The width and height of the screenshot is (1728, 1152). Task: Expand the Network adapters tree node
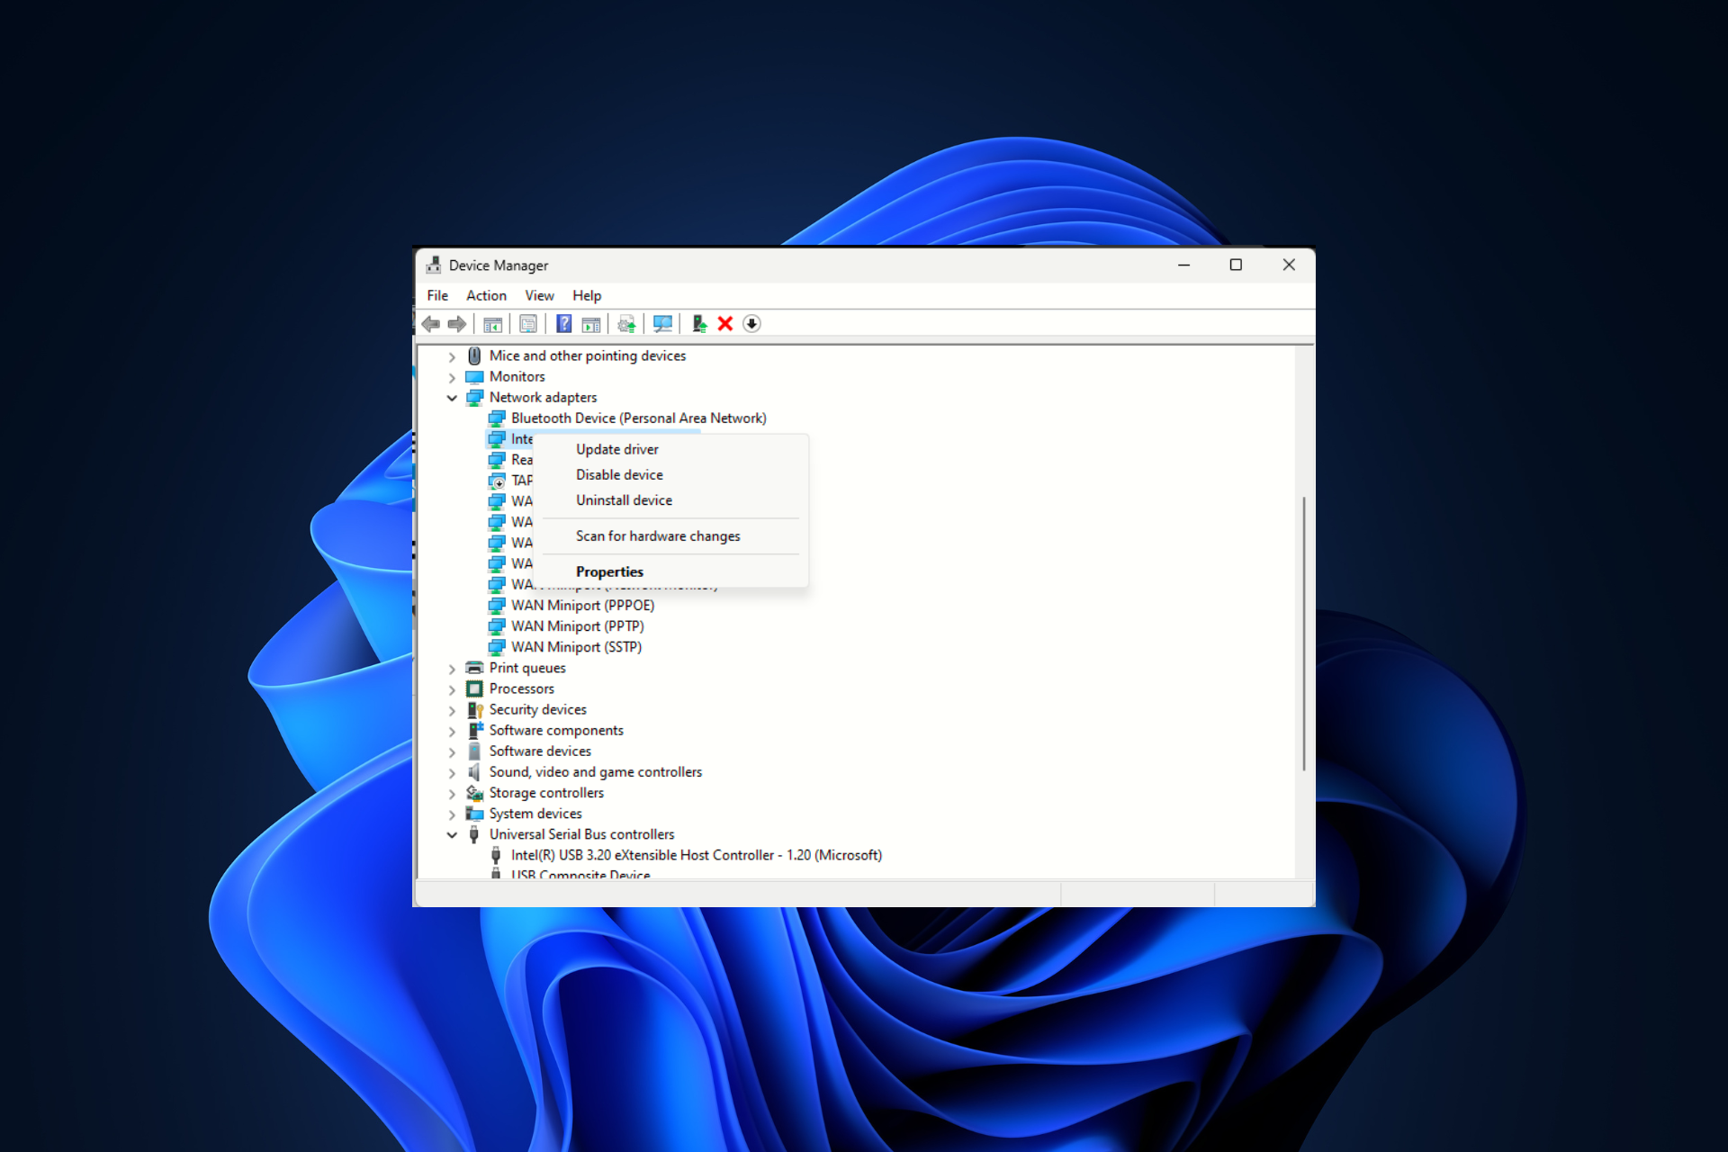450,397
